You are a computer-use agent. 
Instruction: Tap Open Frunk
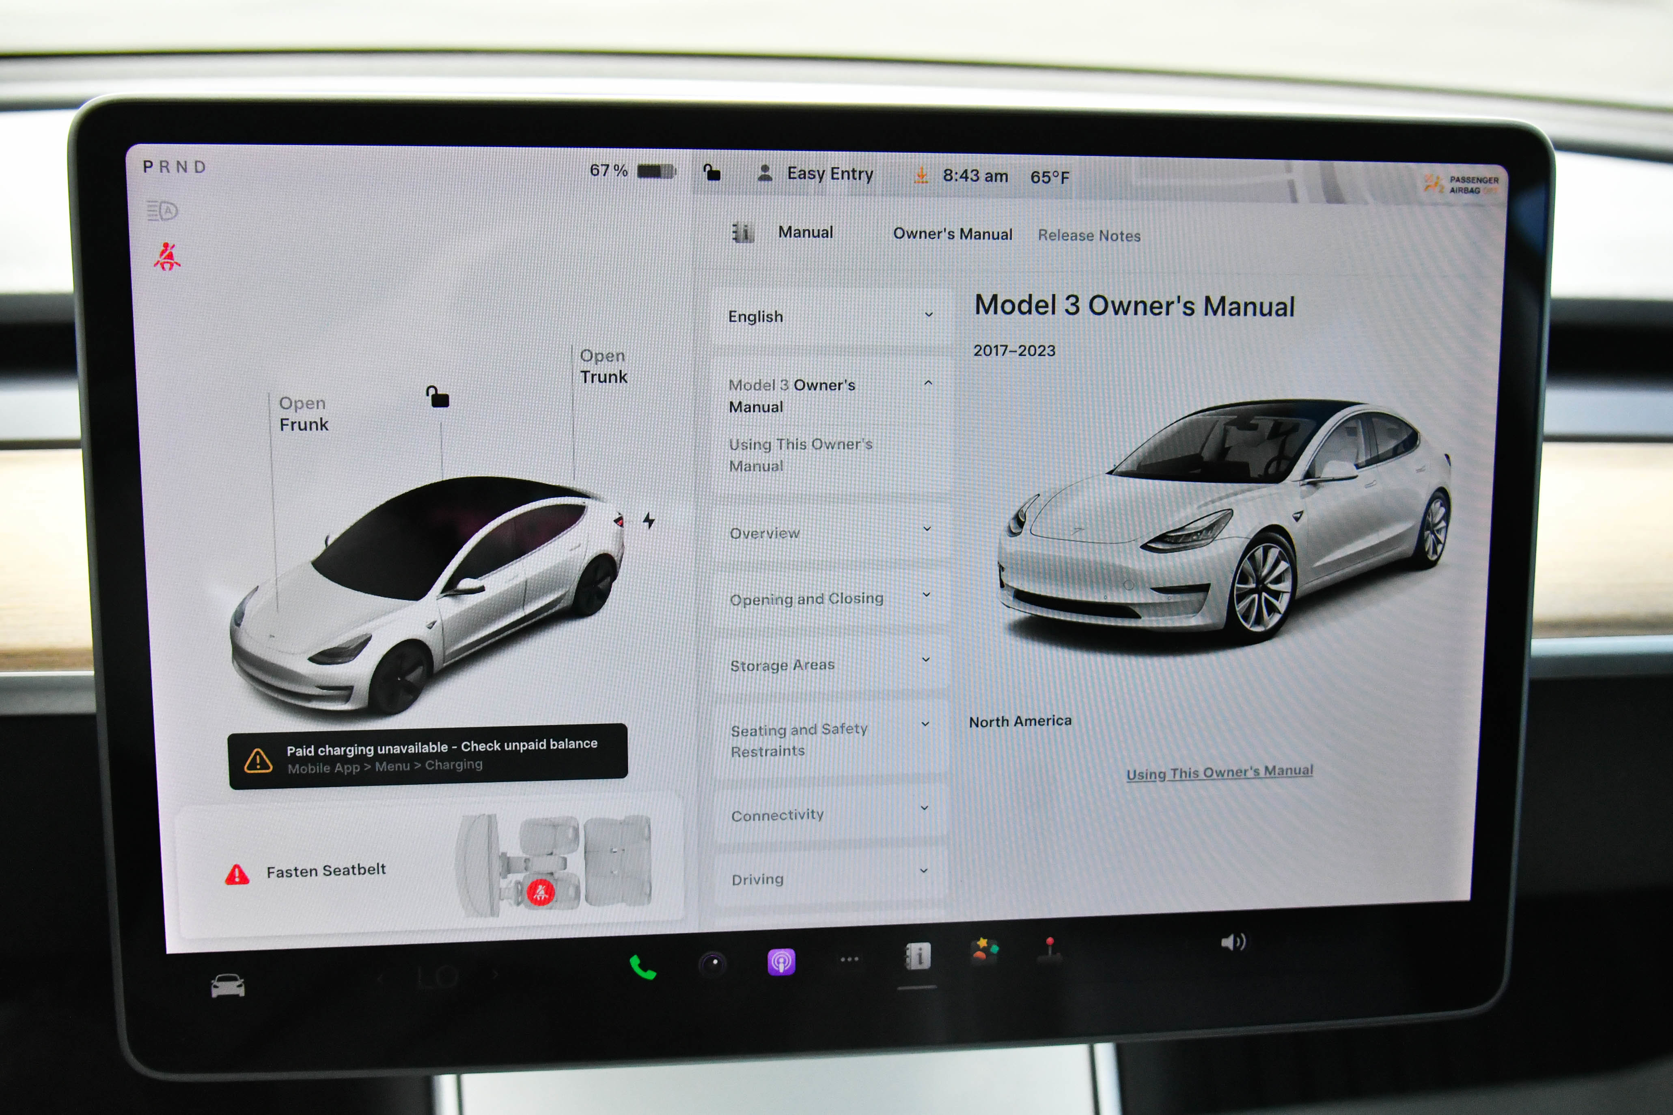[304, 414]
